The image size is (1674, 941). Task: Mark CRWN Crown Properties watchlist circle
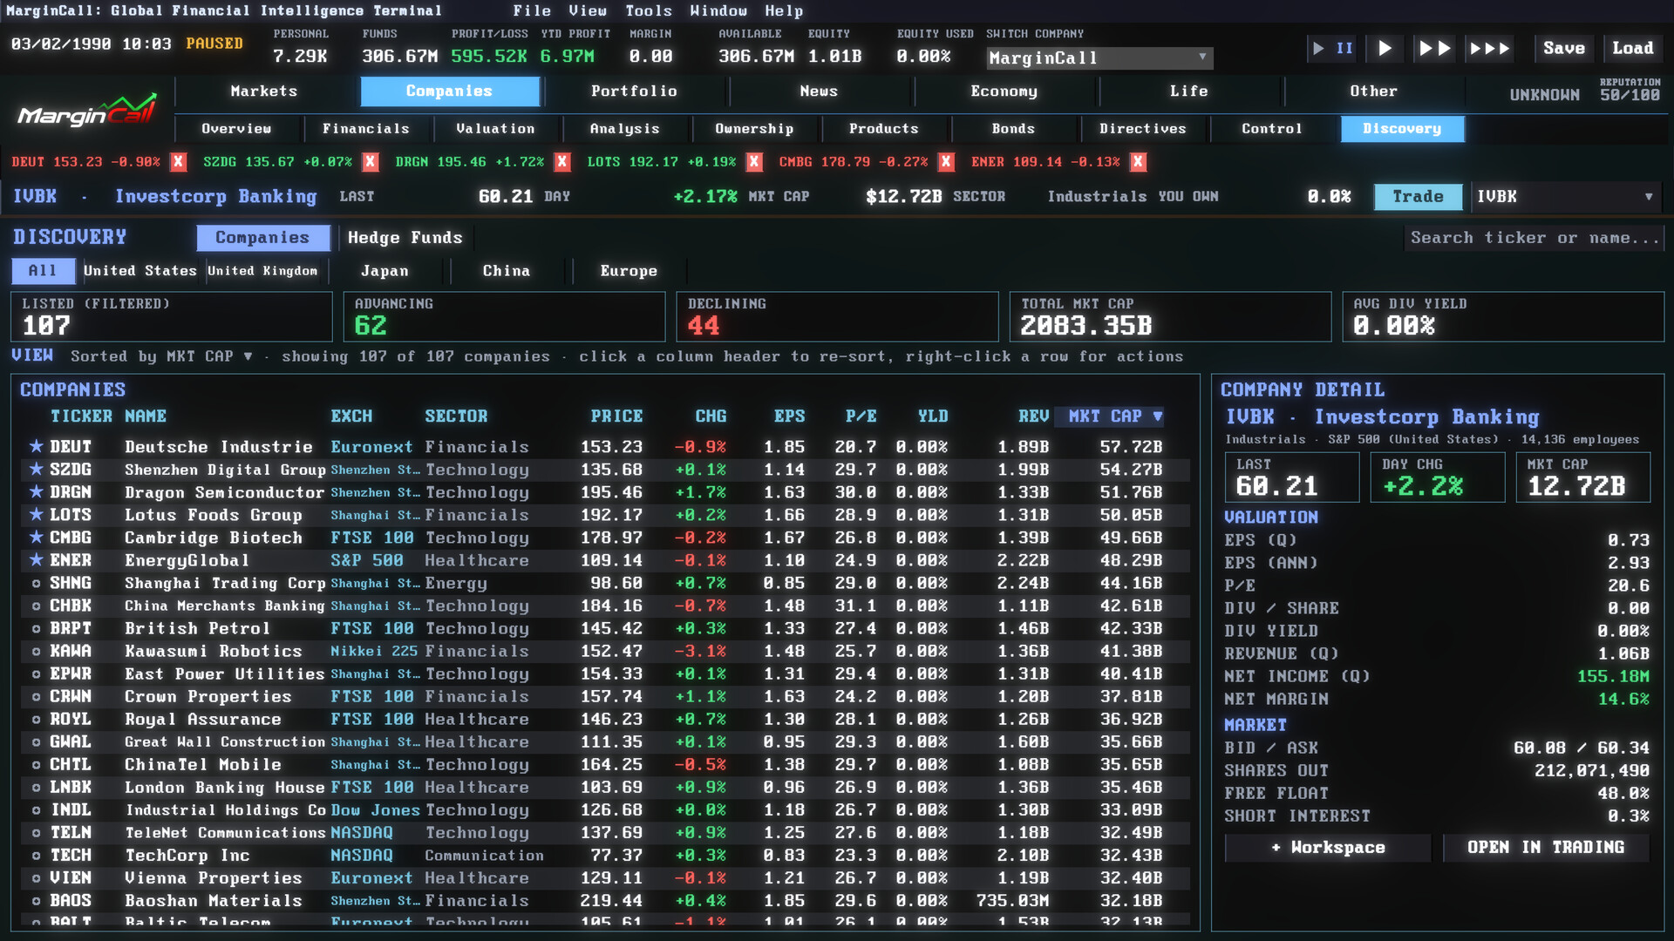click(x=36, y=696)
